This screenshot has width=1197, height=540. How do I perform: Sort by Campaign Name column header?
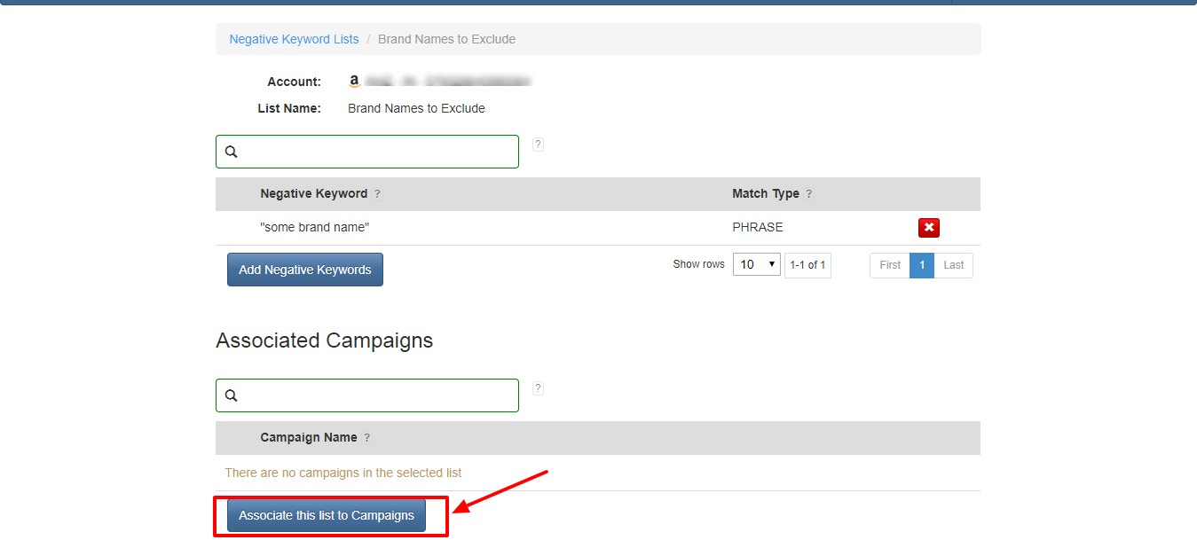(x=309, y=437)
